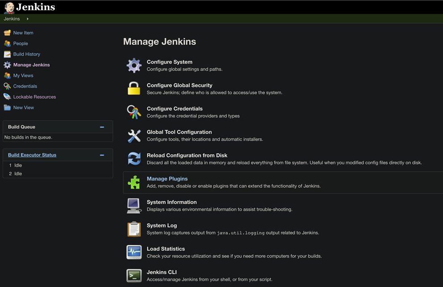Click the Build History notepad icon
The height and width of the screenshot is (287, 443).
[7, 54]
